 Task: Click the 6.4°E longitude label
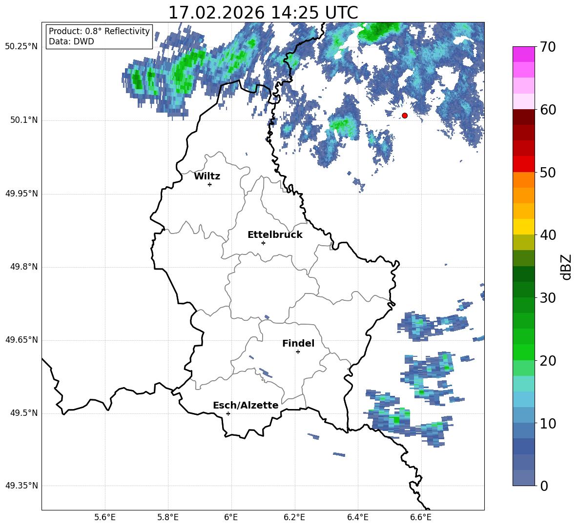coord(357,518)
